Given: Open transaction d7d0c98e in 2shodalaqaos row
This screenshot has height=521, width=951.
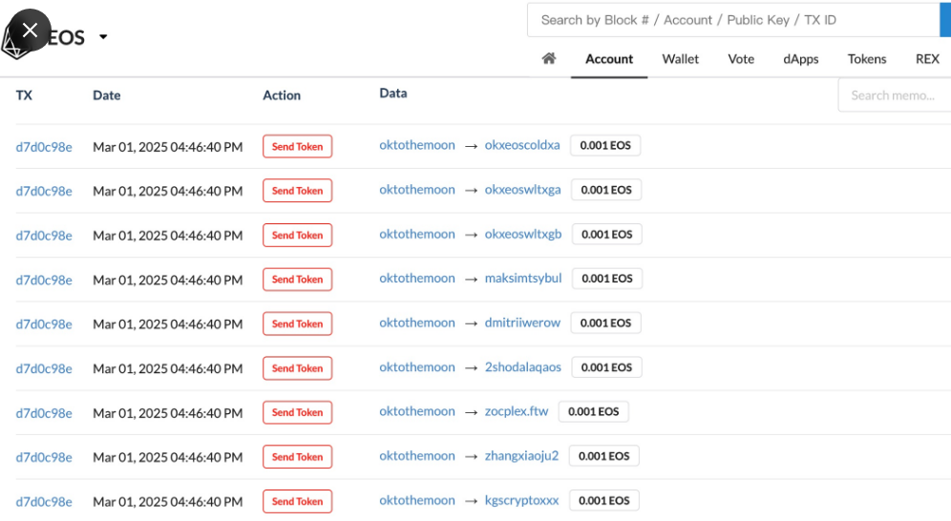Looking at the screenshot, I should [44, 368].
